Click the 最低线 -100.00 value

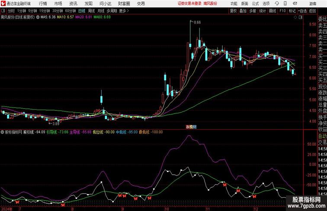[151, 132]
